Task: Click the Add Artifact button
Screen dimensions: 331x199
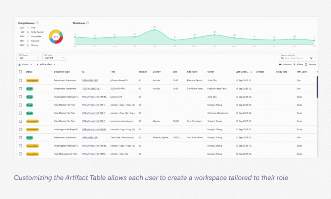Action: point(45,64)
